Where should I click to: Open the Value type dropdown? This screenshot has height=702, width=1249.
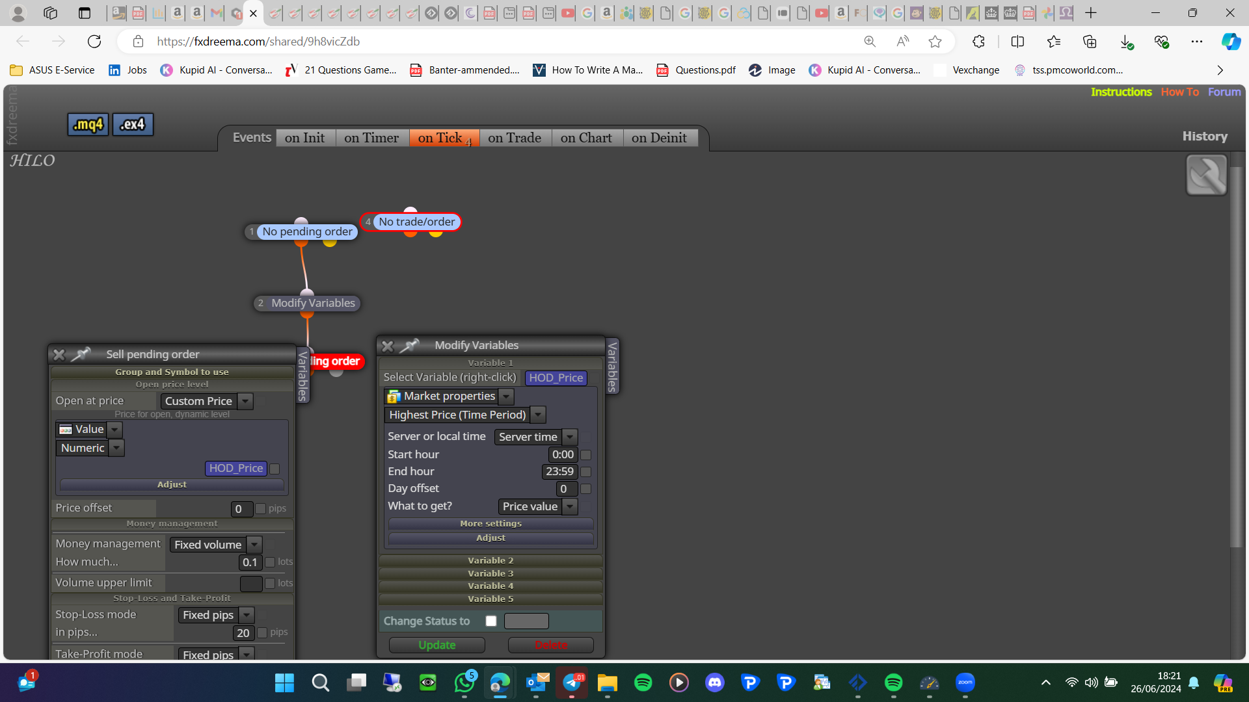click(x=89, y=429)
